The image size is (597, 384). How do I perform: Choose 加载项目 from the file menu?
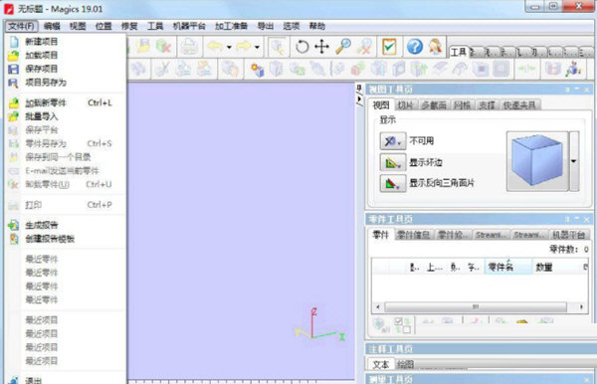point(66,55)
